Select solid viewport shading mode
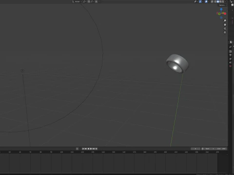Viewport: 234px width, 175px height. pyautogui.click(x=218, y=1)
